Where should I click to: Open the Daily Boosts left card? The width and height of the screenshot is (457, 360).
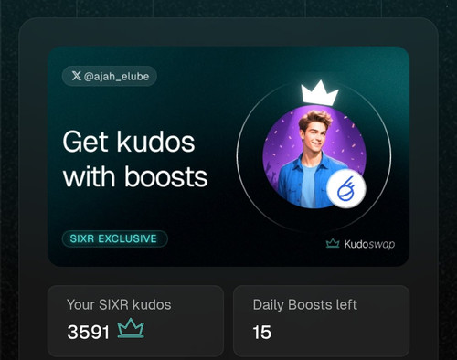(322, 321)
